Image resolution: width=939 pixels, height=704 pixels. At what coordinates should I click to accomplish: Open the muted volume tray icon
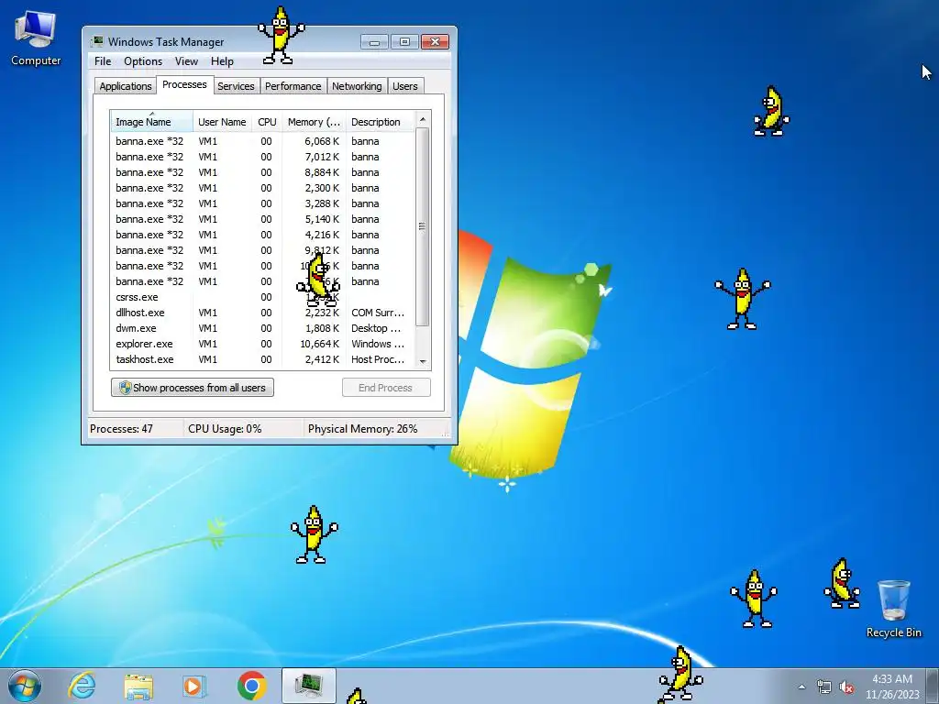846,687
